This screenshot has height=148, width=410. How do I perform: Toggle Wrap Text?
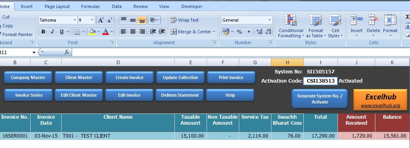(184, 20)
